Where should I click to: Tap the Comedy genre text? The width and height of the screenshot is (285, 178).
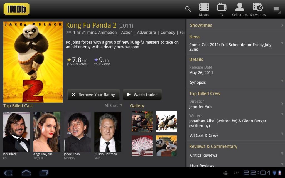click(x=168, y=33)
